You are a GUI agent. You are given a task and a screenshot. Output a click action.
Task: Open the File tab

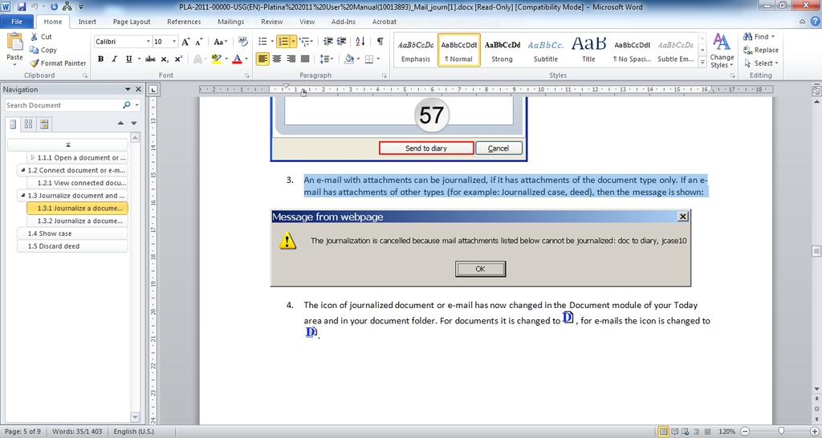17,22
